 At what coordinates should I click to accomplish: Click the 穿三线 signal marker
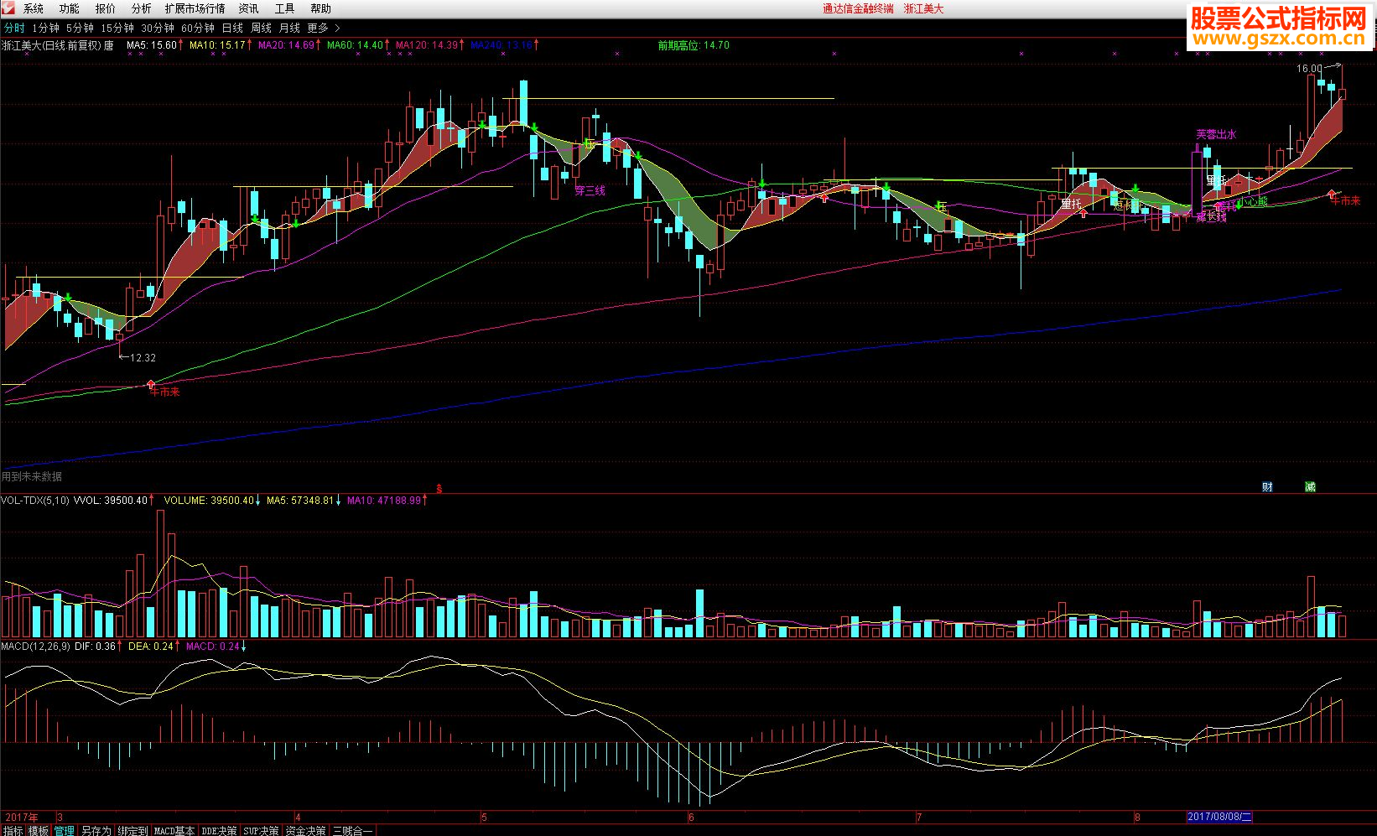point(590,190)
